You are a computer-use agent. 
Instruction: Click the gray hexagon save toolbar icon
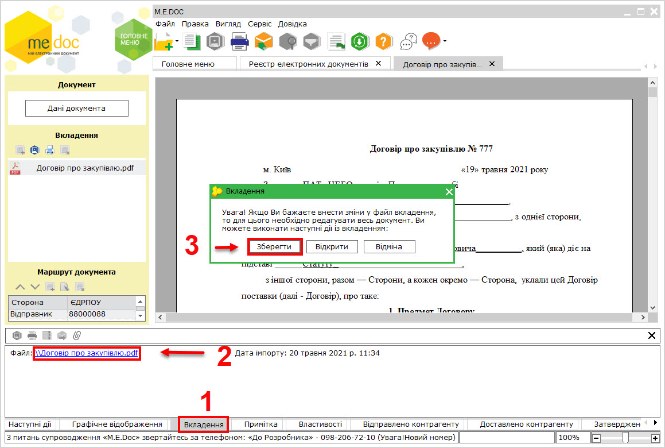(x=215, y=41)
